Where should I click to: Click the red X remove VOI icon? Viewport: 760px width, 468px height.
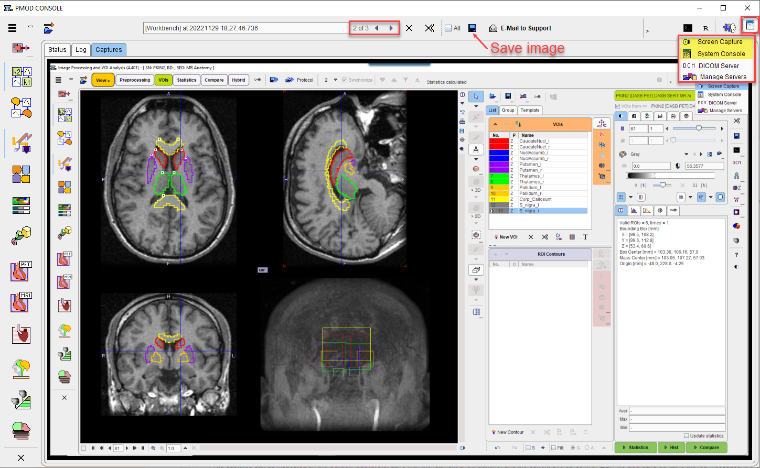coord(602,135)
